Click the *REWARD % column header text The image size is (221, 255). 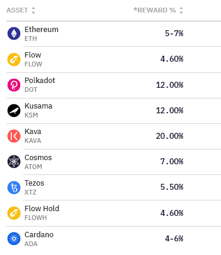[x=155, y=10]
